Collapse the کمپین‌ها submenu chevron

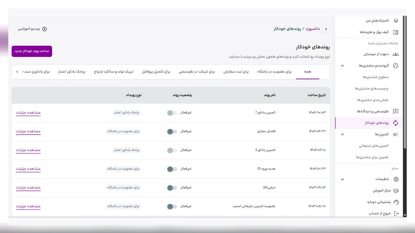point(342,134)
